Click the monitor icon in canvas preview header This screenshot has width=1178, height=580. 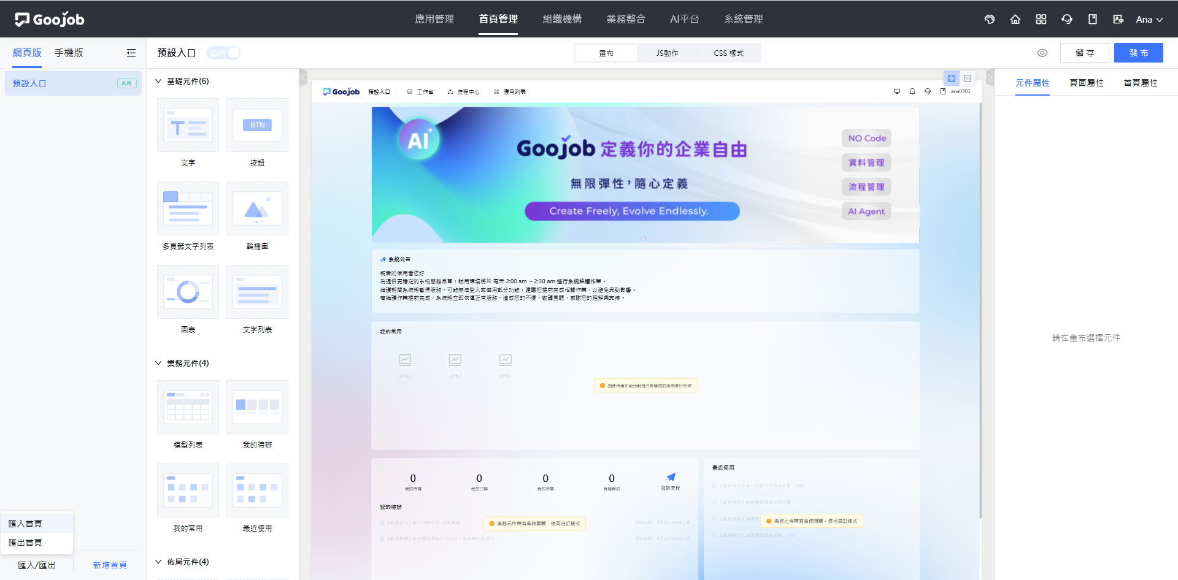click(897, 91)
